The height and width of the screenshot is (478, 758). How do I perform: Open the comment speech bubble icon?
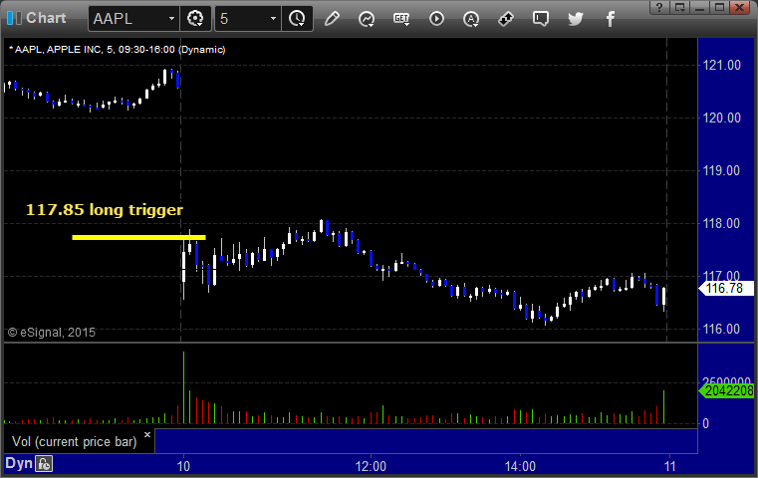click(541, 19)
